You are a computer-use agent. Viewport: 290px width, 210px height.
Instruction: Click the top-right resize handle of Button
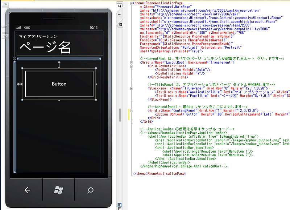coord(96,68)
